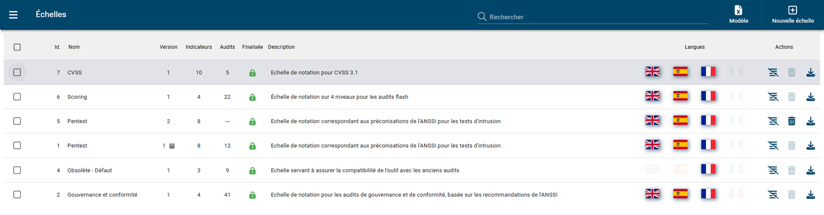Delete the Pentest version 2 scale
Screen dimensions: 824x215
click(791, 121)
